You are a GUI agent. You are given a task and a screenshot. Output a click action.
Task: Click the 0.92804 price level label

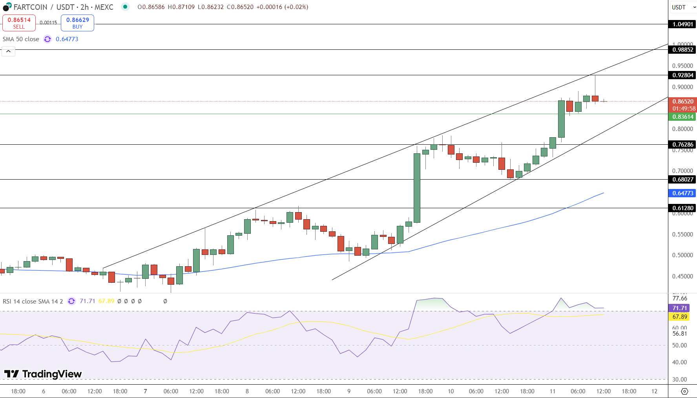[682, 75]
